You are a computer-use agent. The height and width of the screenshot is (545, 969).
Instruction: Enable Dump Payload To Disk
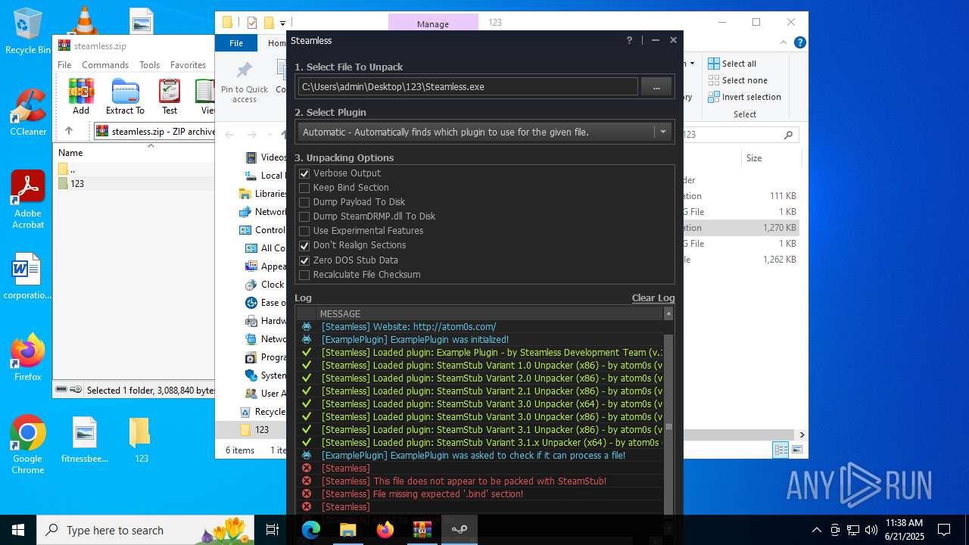point(304,202)
